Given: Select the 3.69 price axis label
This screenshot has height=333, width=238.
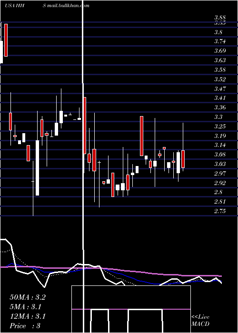Looking at the screenshot, I should [x=220, y=51].
